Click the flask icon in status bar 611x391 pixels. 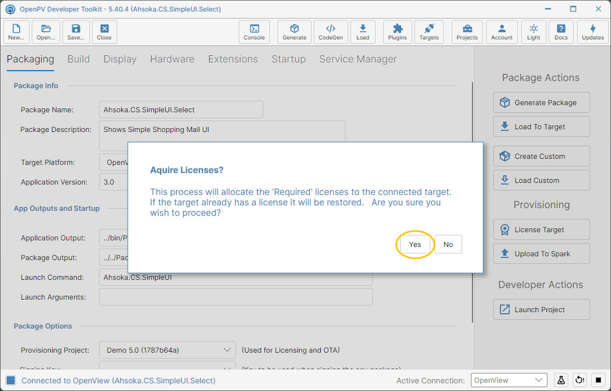tap(561, 380)
